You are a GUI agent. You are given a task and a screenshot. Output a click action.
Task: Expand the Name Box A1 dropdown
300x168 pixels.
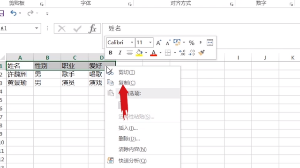[x=37, y=28]
